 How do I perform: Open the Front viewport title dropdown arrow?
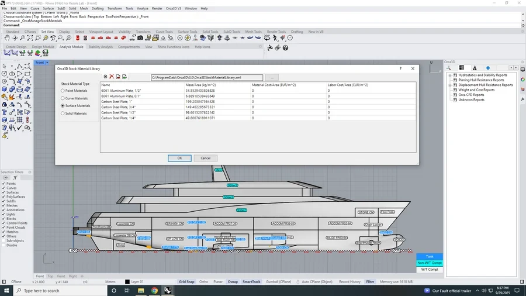point(47,63)
